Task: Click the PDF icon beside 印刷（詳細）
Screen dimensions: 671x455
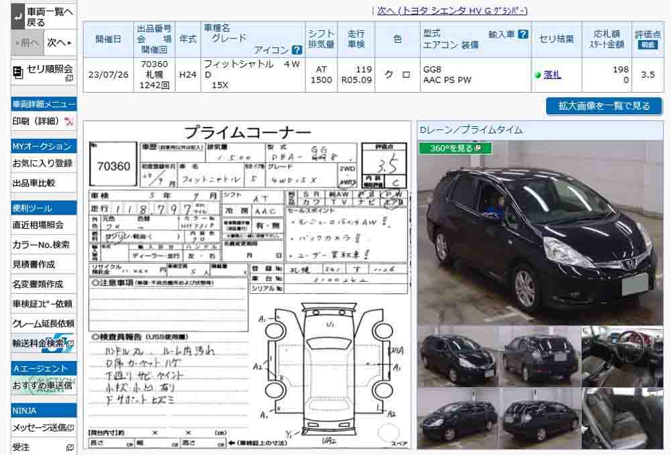Action: 68,121
